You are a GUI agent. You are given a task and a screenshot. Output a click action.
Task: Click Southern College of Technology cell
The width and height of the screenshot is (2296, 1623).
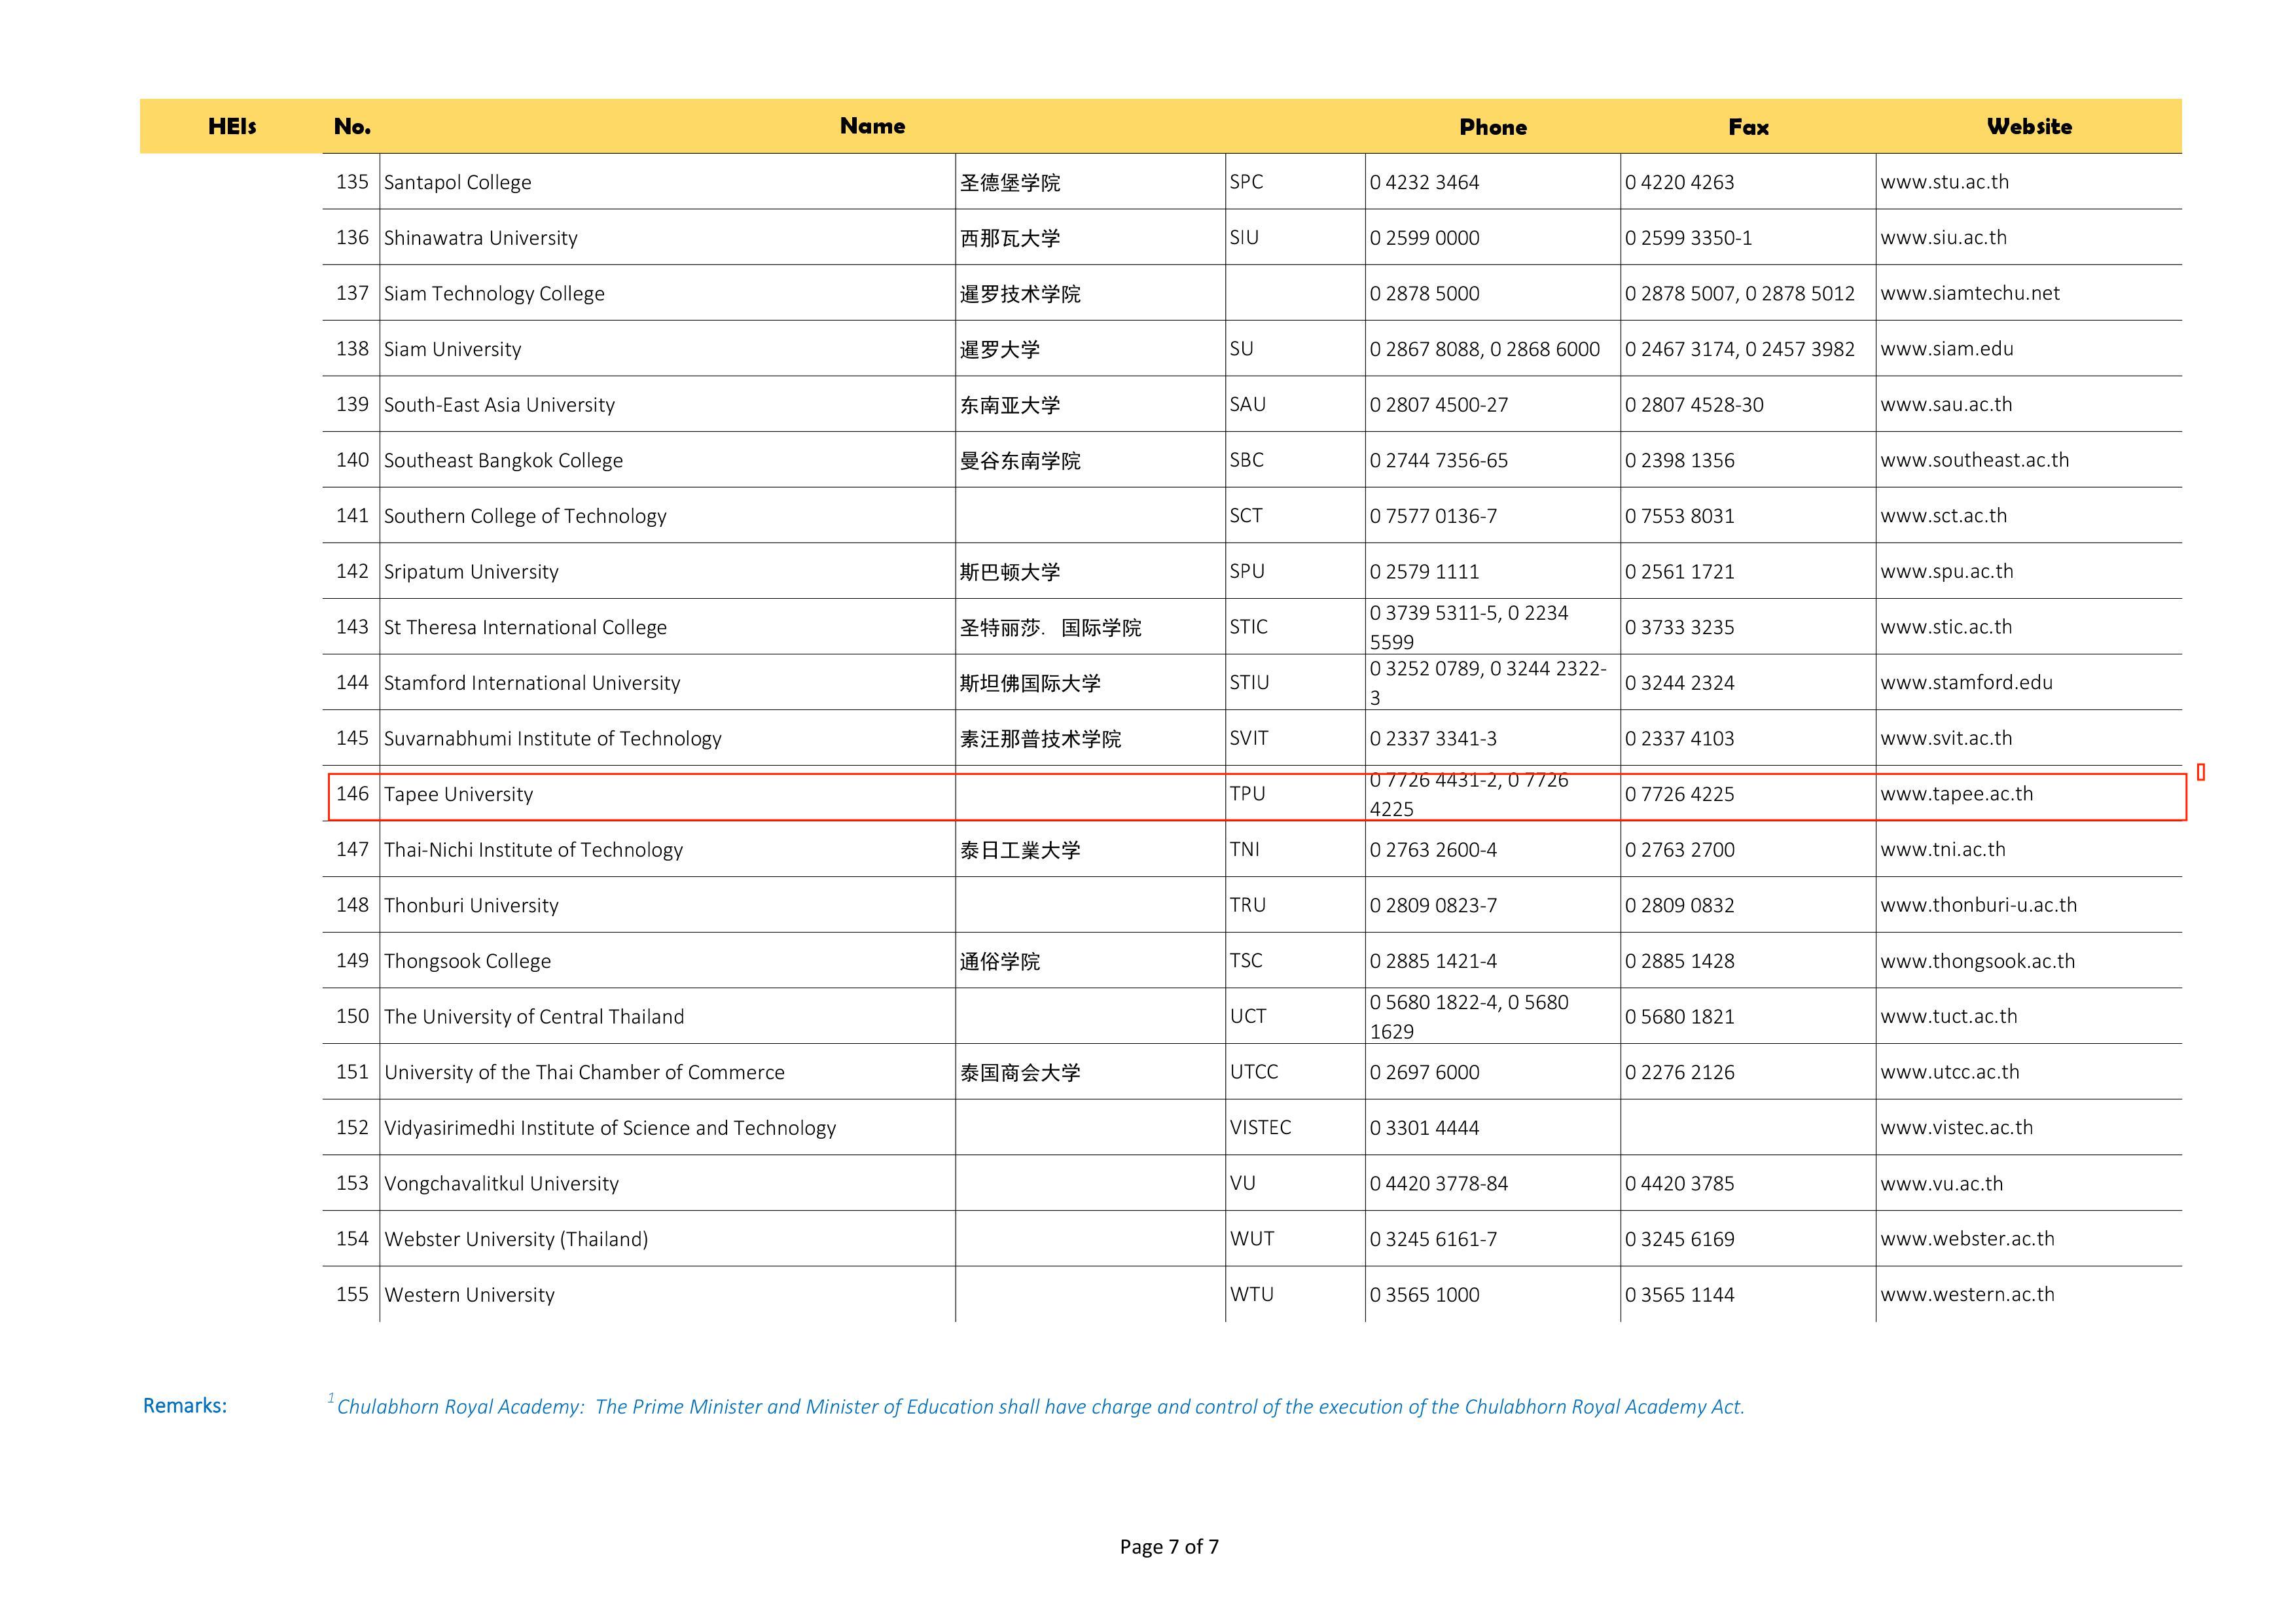(x=667, y=516)
